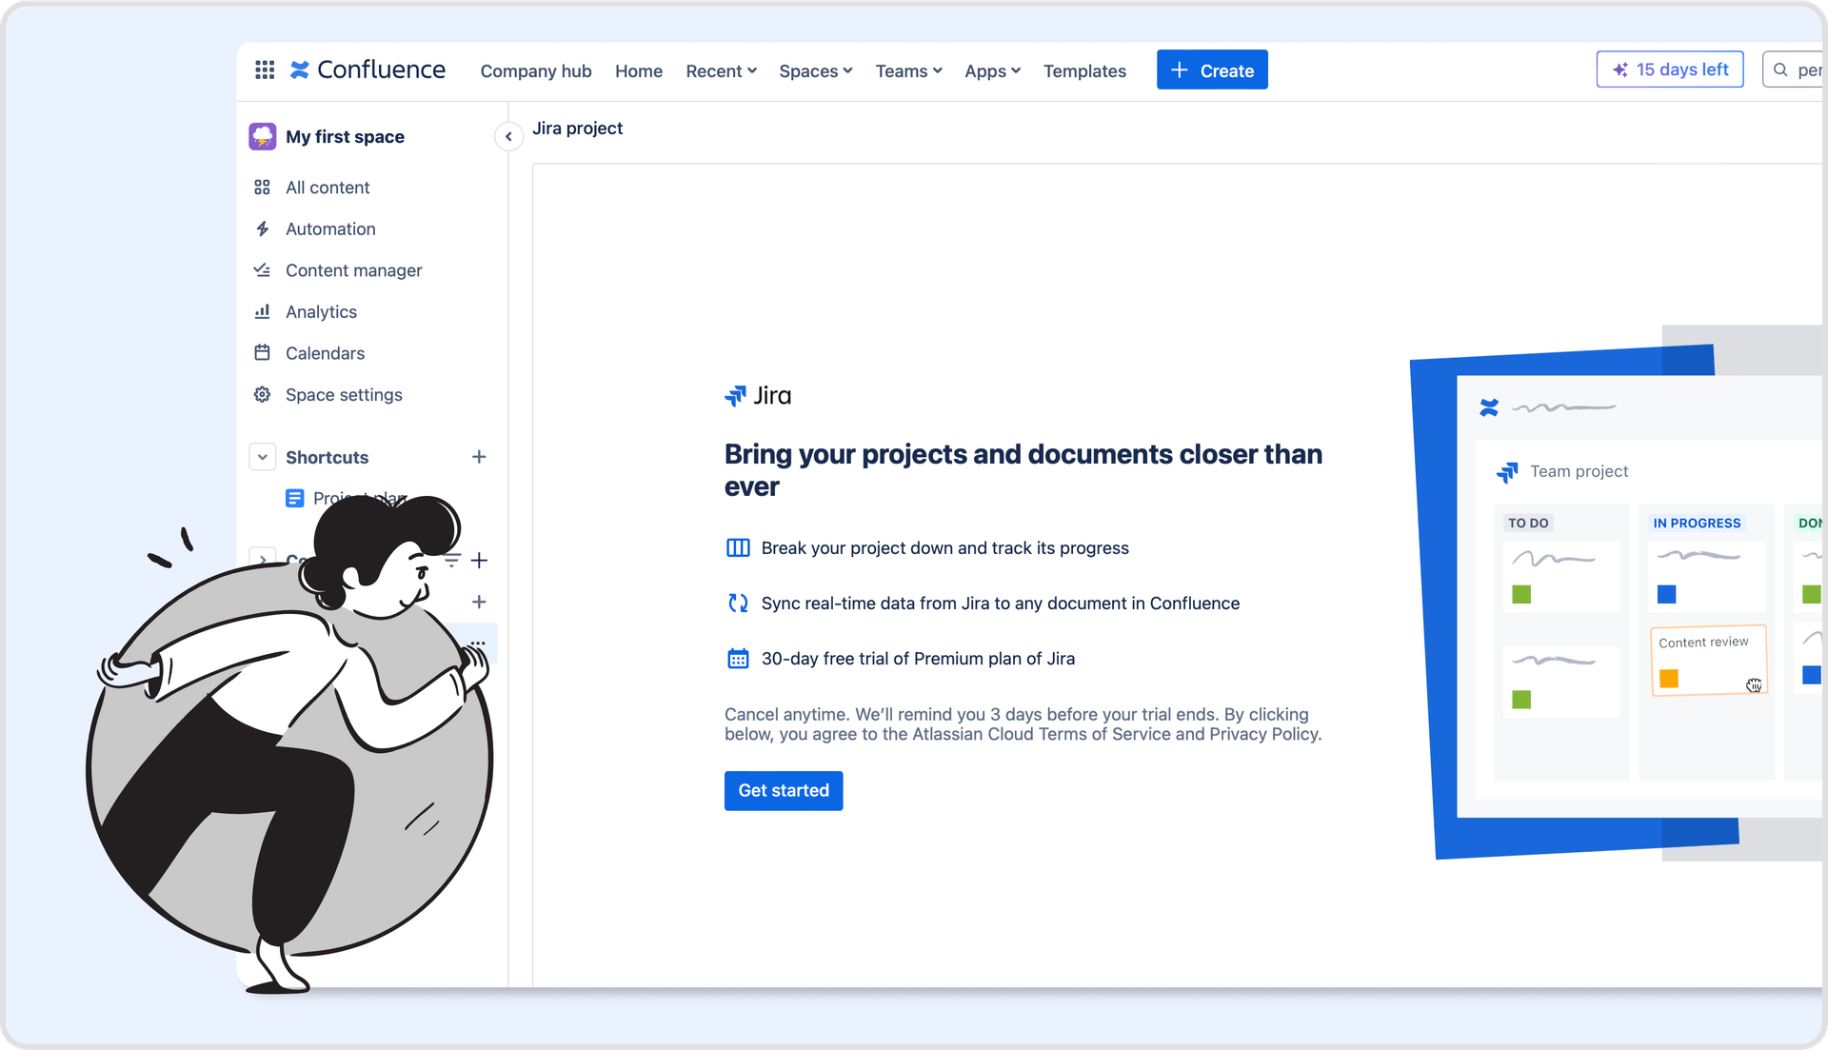Expand the Recent dropdown menu
The width and height of the screenshot is (1828, 1050).
click(721, 71)
